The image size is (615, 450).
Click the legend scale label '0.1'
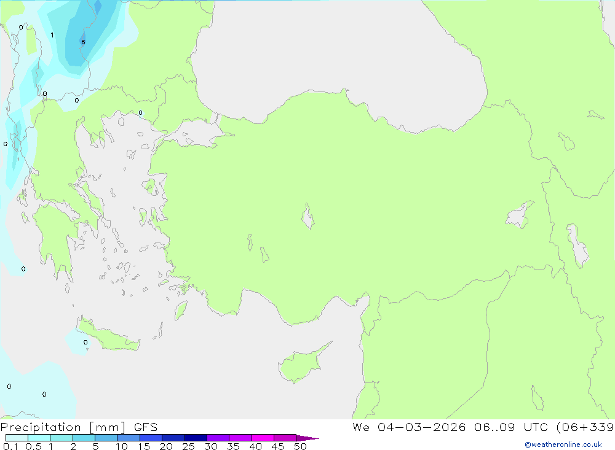coord(10,446)
